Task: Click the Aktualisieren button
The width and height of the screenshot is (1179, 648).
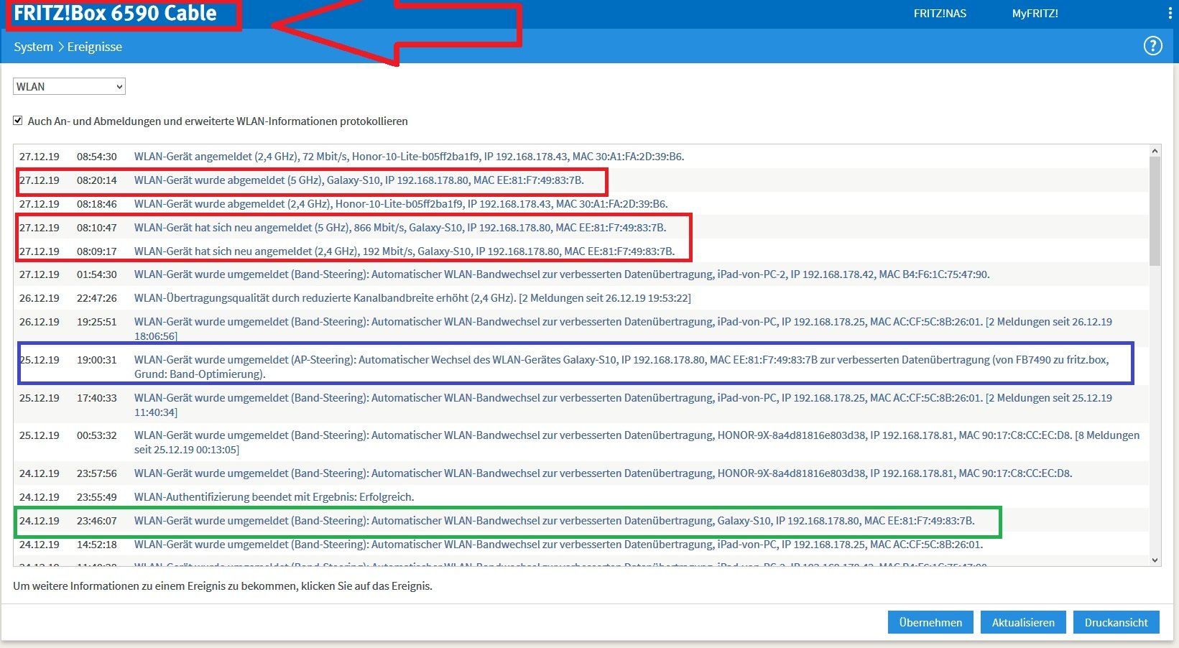Action: point(1023,622)
